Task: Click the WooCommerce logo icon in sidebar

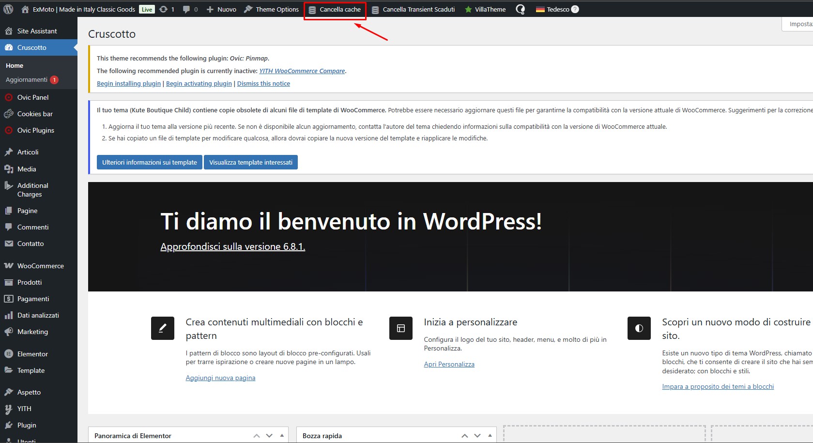Action: (9, 266)
